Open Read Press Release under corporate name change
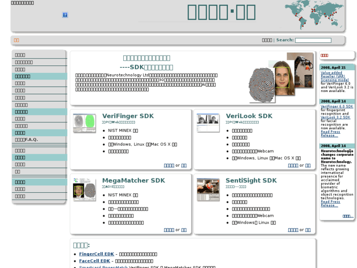Image resolution: width=357 pixels, height=268 pixels. [330, 204]
